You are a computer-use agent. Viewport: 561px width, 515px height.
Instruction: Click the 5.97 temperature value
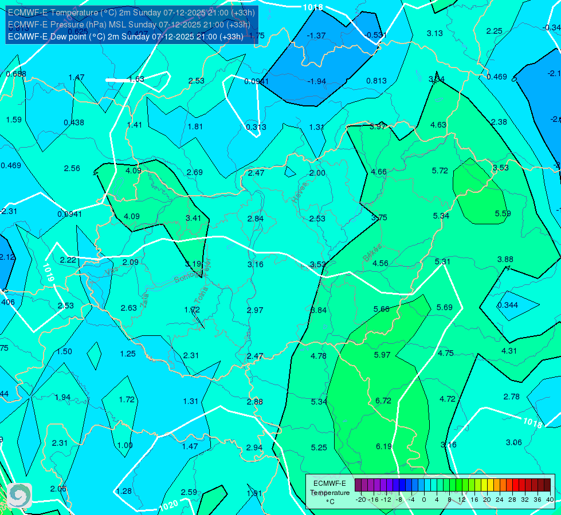click(x=382, y=355)
